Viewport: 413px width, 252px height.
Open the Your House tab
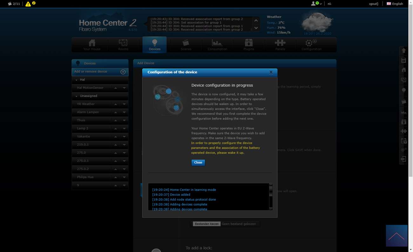point(92,45)
